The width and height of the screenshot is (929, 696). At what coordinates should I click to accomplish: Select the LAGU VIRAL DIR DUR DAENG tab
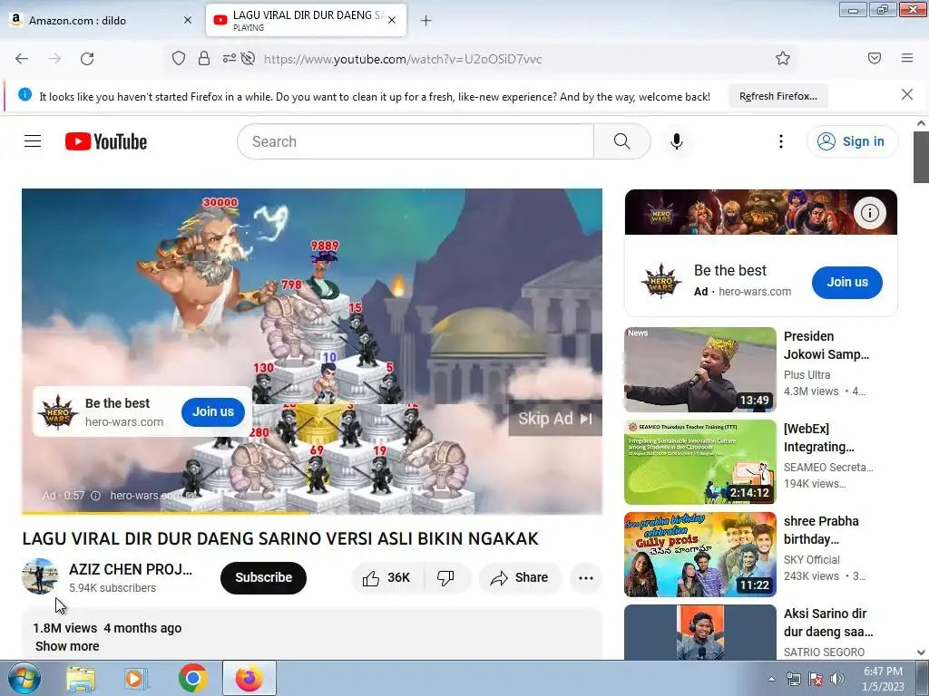pos(306,21)
